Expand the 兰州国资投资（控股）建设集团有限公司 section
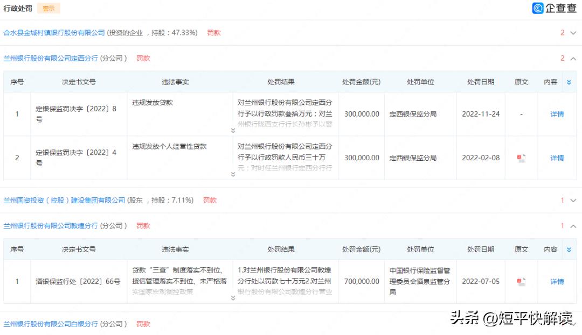The width and height of the screenshot is (582, 335). pyautogui.click(x=572, y=199)
